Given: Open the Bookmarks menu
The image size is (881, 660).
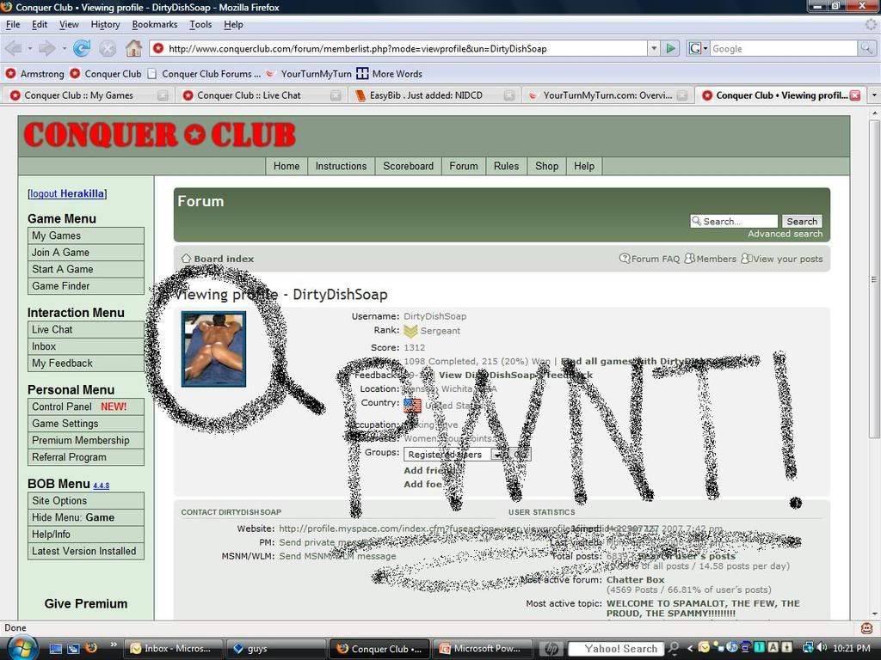Looking at the screenshot, I should point(155,25).
